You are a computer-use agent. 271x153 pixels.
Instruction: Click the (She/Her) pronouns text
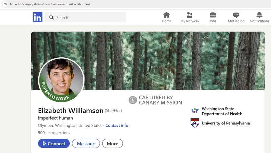click(113, 111)
